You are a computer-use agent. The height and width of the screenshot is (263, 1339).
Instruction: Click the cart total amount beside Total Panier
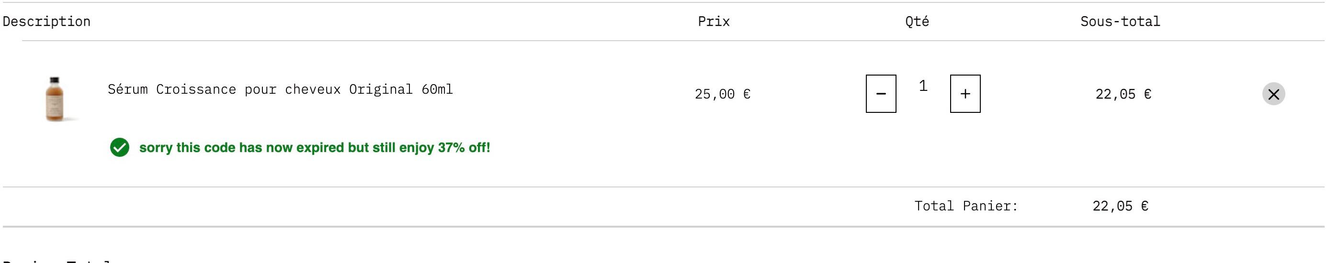(x=1120, y=206)
